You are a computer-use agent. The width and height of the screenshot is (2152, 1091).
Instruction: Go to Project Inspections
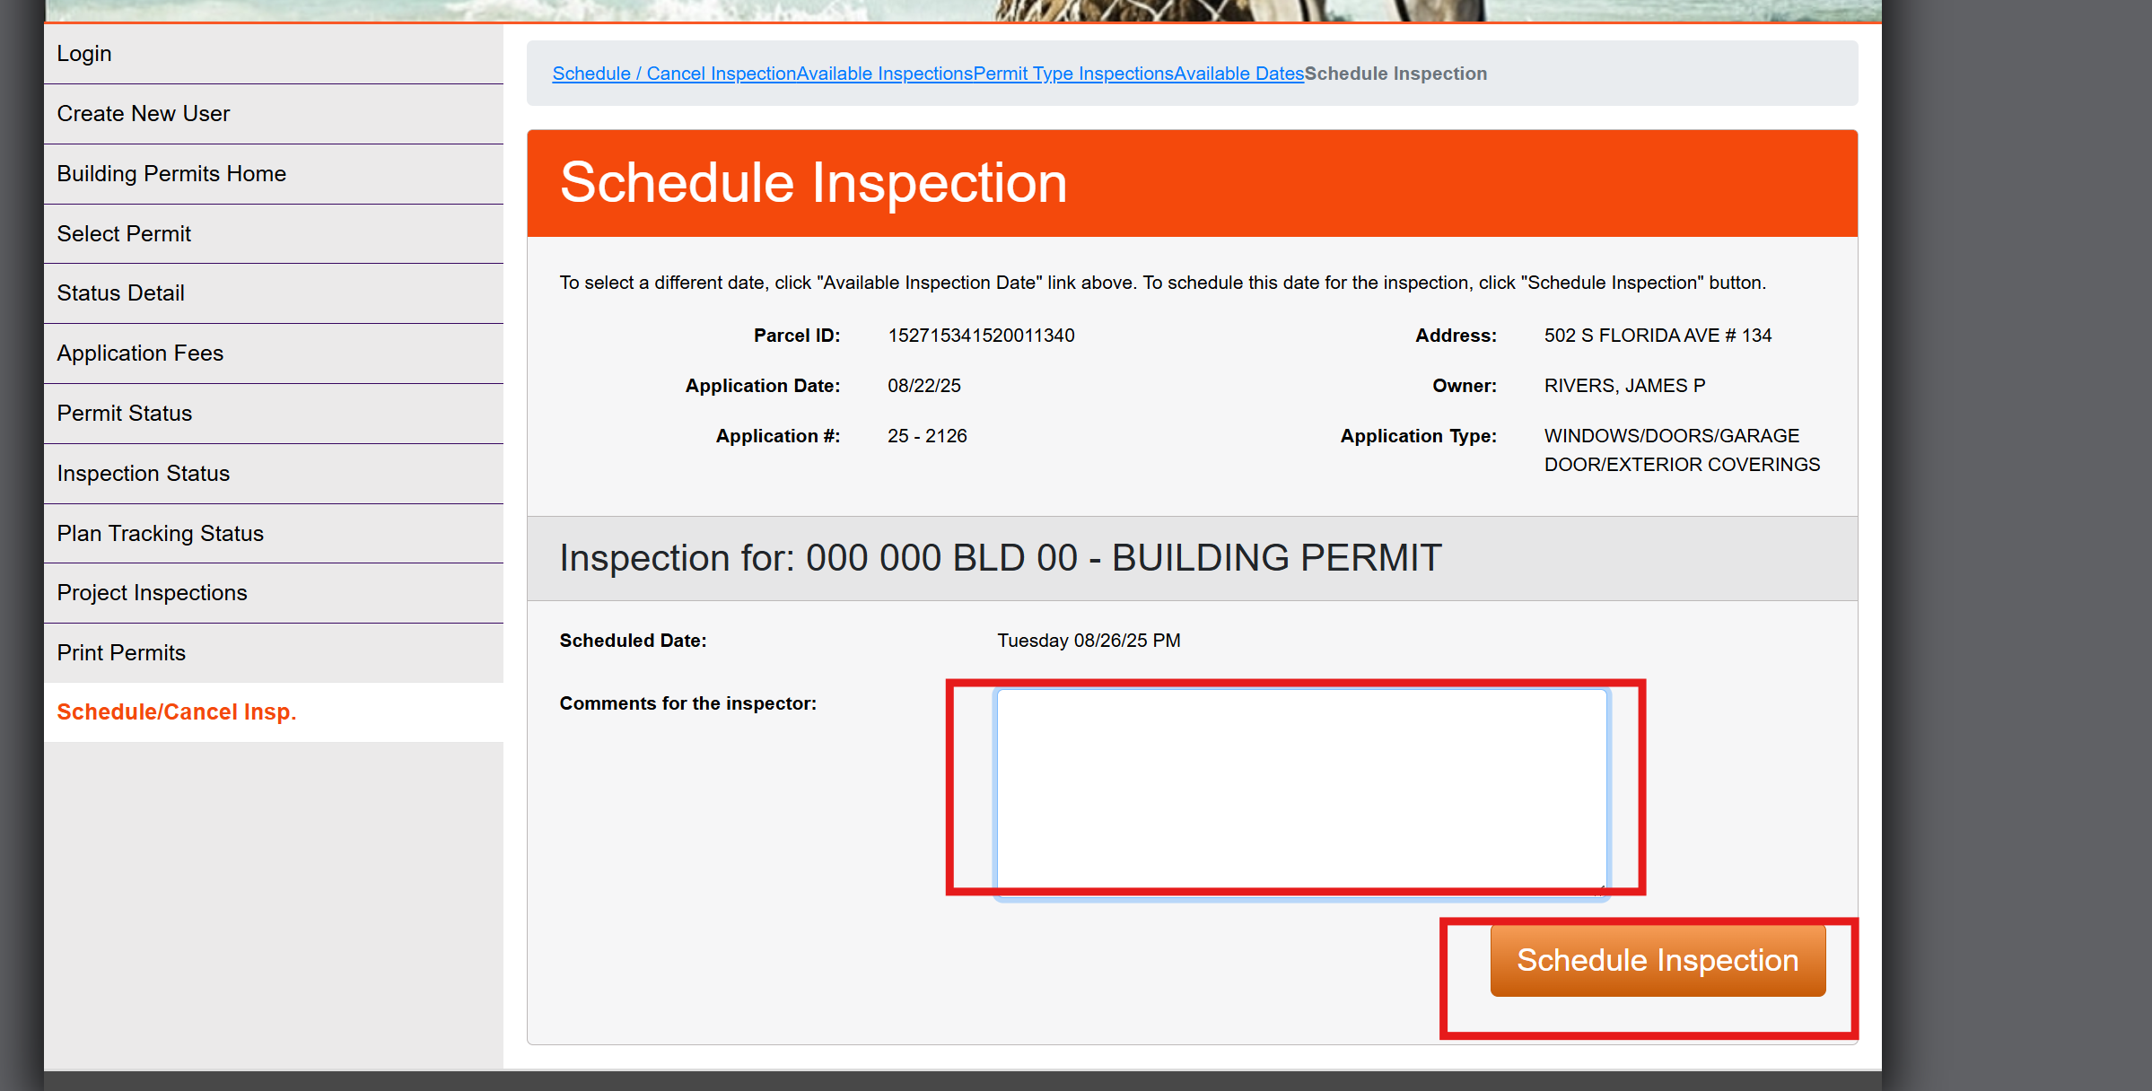152,593
